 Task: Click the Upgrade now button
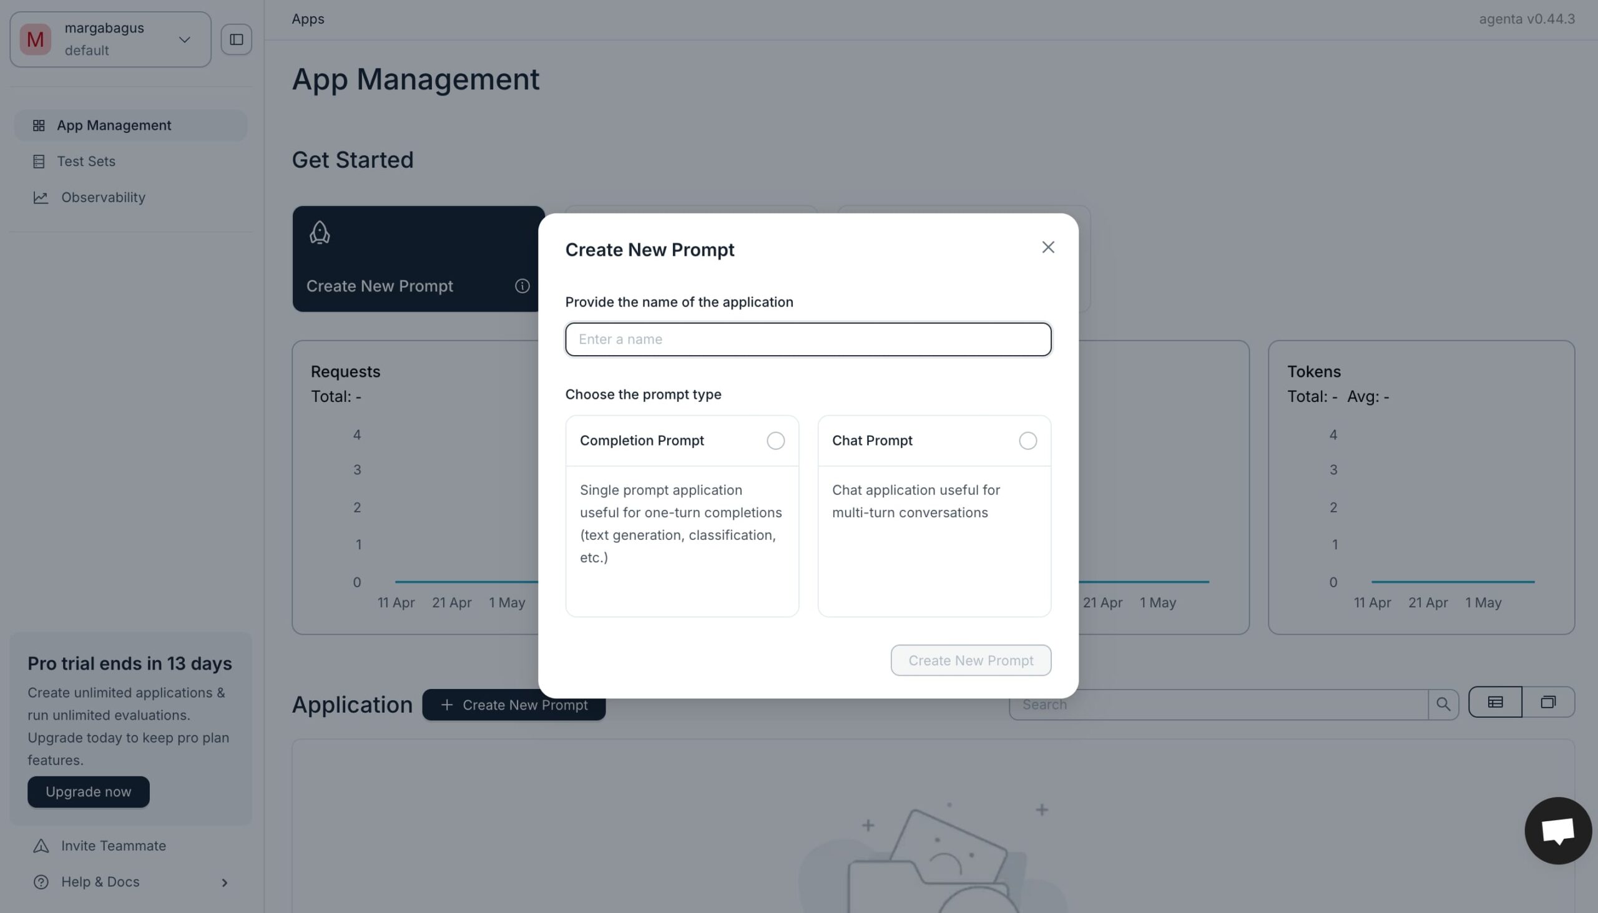[89, 792]
